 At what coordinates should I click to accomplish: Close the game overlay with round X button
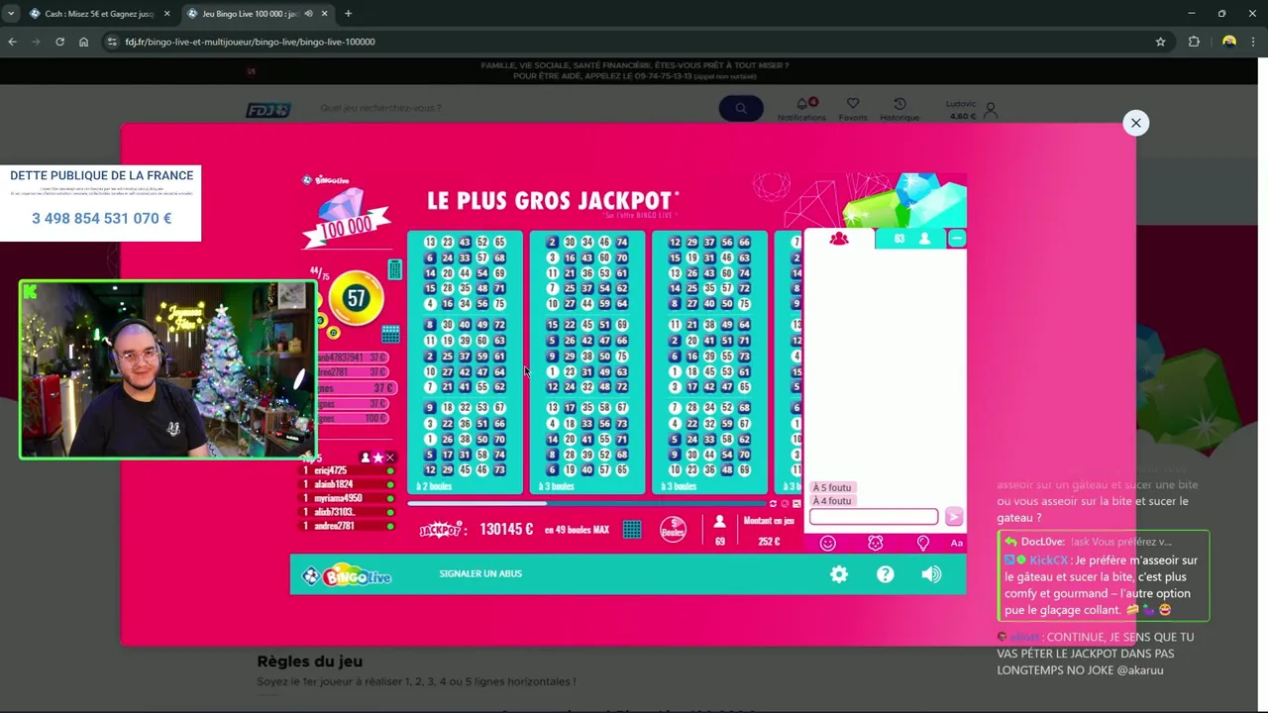(1136, 123)
